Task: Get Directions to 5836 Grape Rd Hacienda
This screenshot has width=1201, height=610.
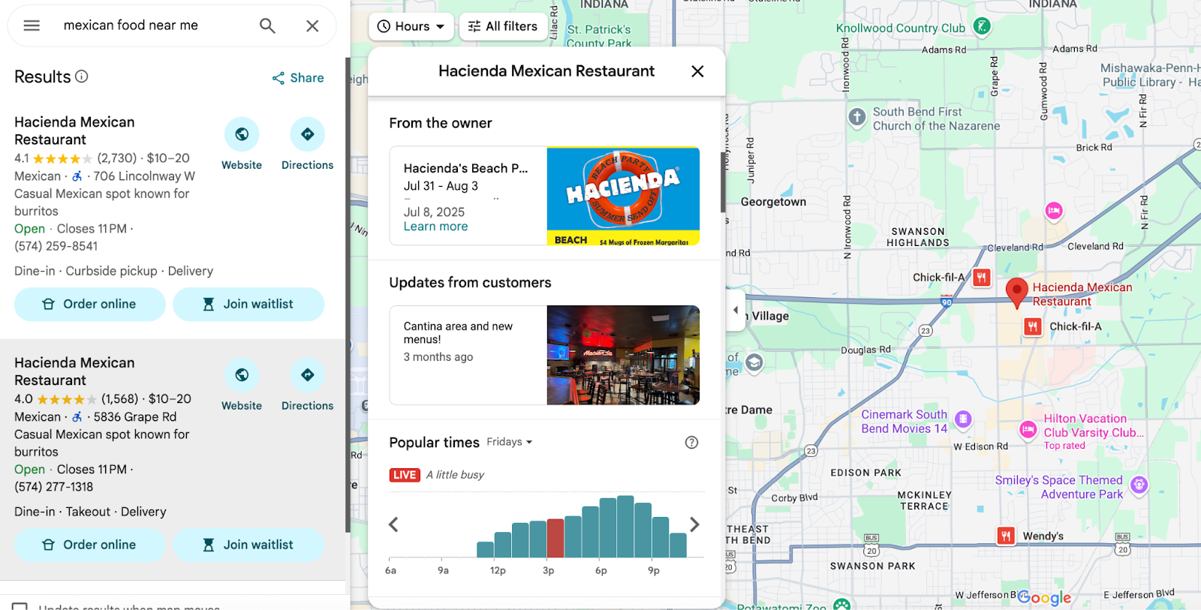Action: (307, 385)
